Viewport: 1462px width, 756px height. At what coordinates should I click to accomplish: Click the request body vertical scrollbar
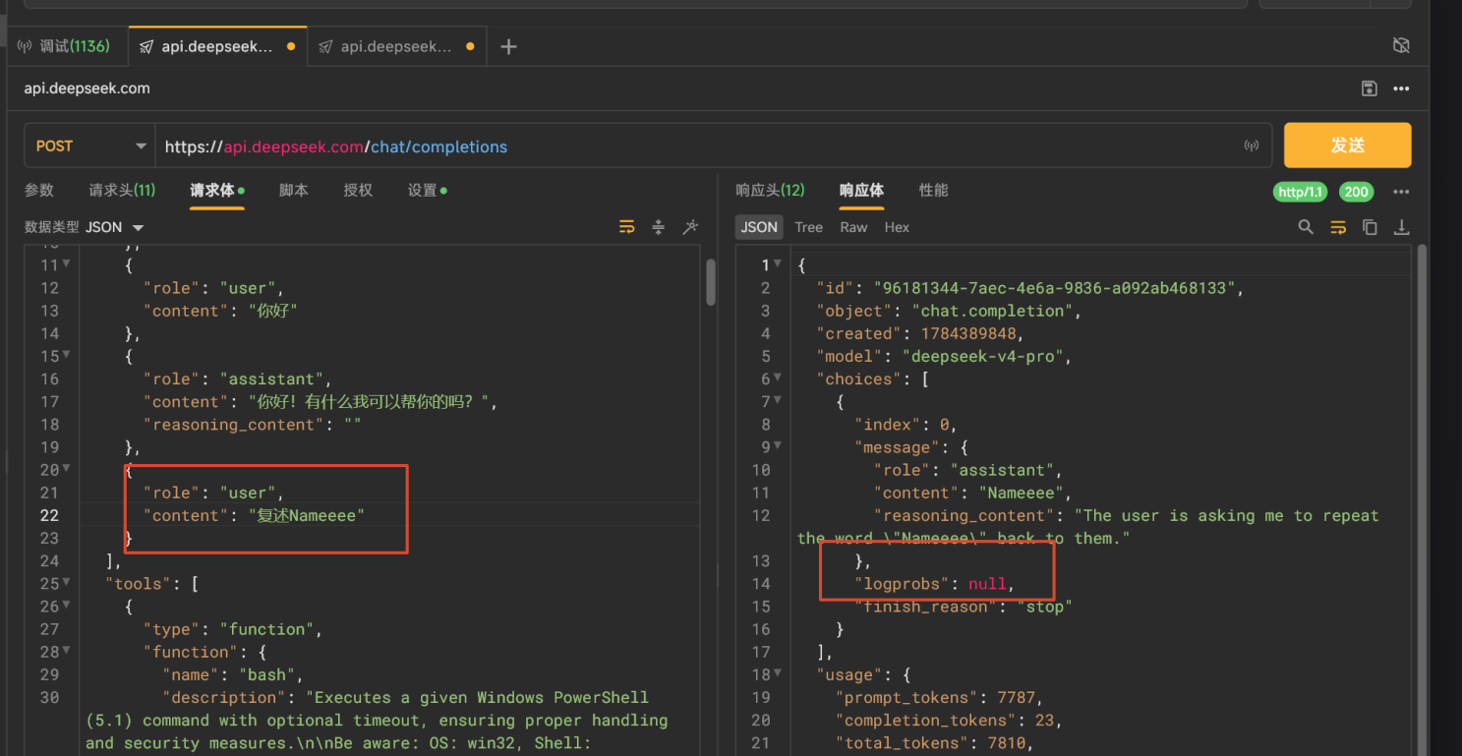[x=711, y=282]
